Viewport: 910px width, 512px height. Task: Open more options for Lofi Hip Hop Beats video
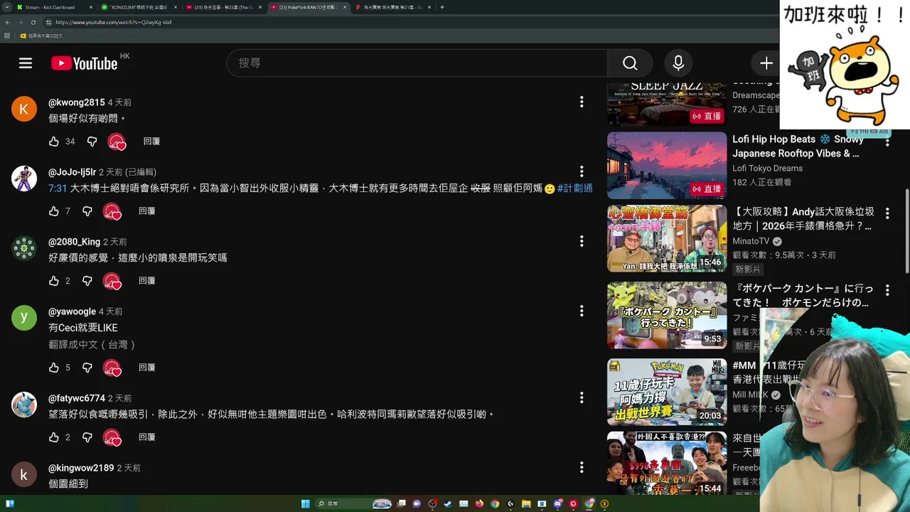[887, 142]
